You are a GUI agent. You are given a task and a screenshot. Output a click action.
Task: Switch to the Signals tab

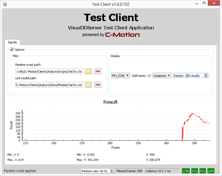coord(12,42)
